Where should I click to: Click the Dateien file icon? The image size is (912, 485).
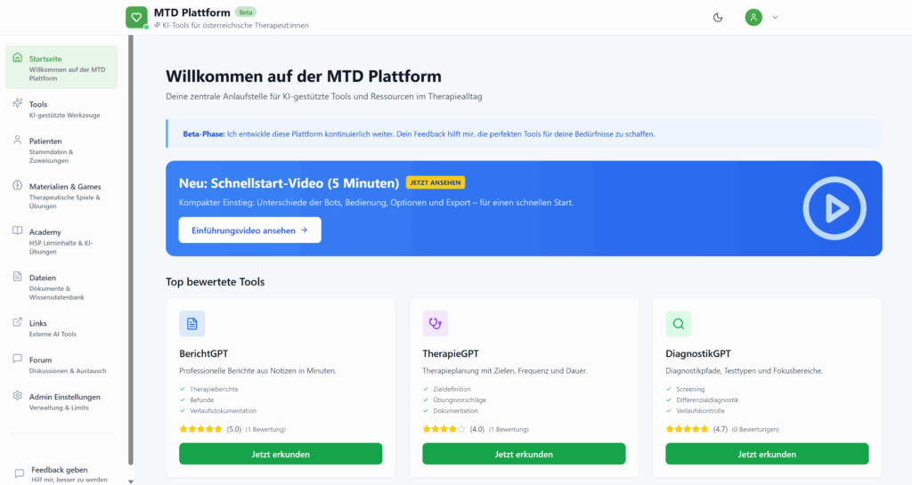(18, 278)
